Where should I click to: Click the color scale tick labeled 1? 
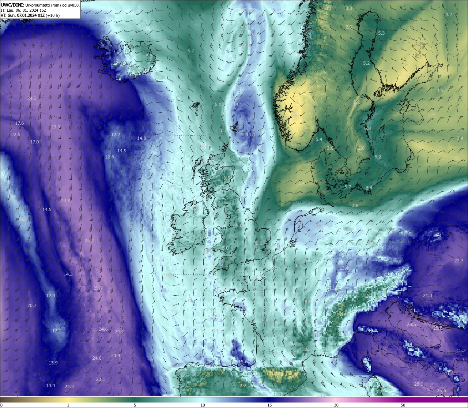pyautogui.click(x=68, y=405)
